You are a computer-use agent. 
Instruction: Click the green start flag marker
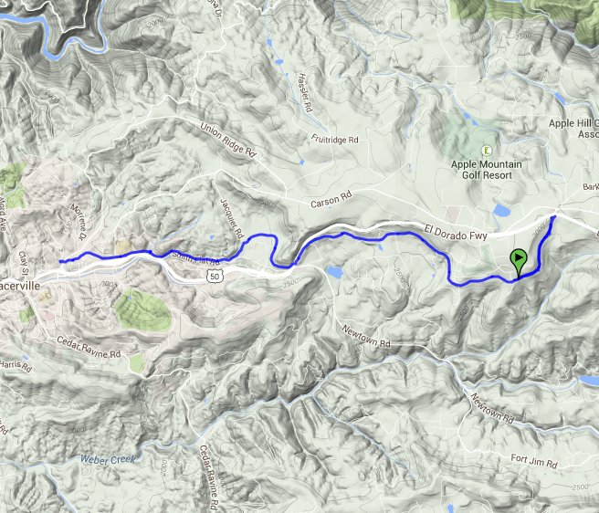[x=518, y=260]
